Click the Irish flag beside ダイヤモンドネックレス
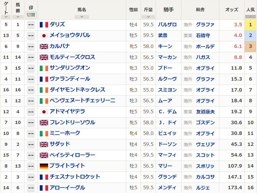 (x=44, y=90)
